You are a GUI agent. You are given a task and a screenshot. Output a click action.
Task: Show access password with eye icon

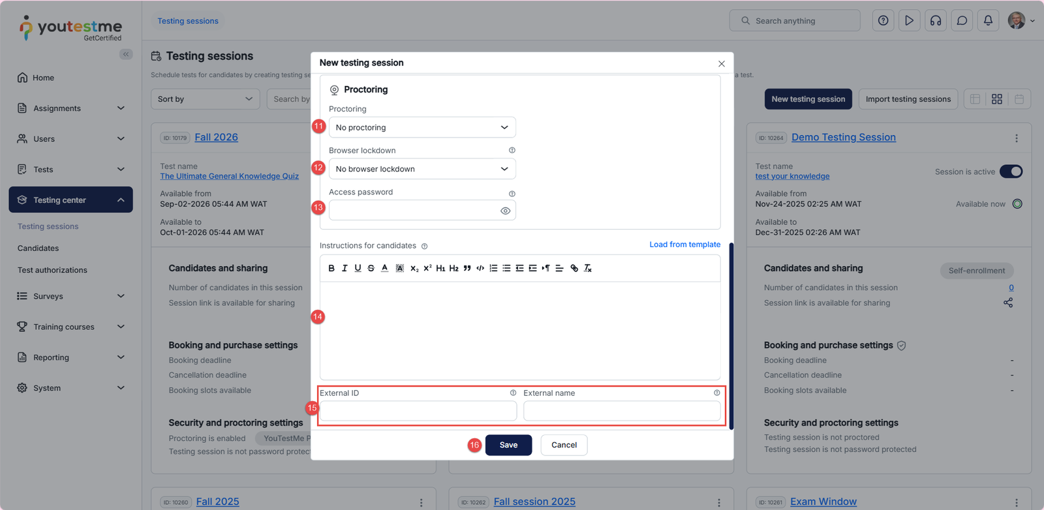tap(505, 211)
